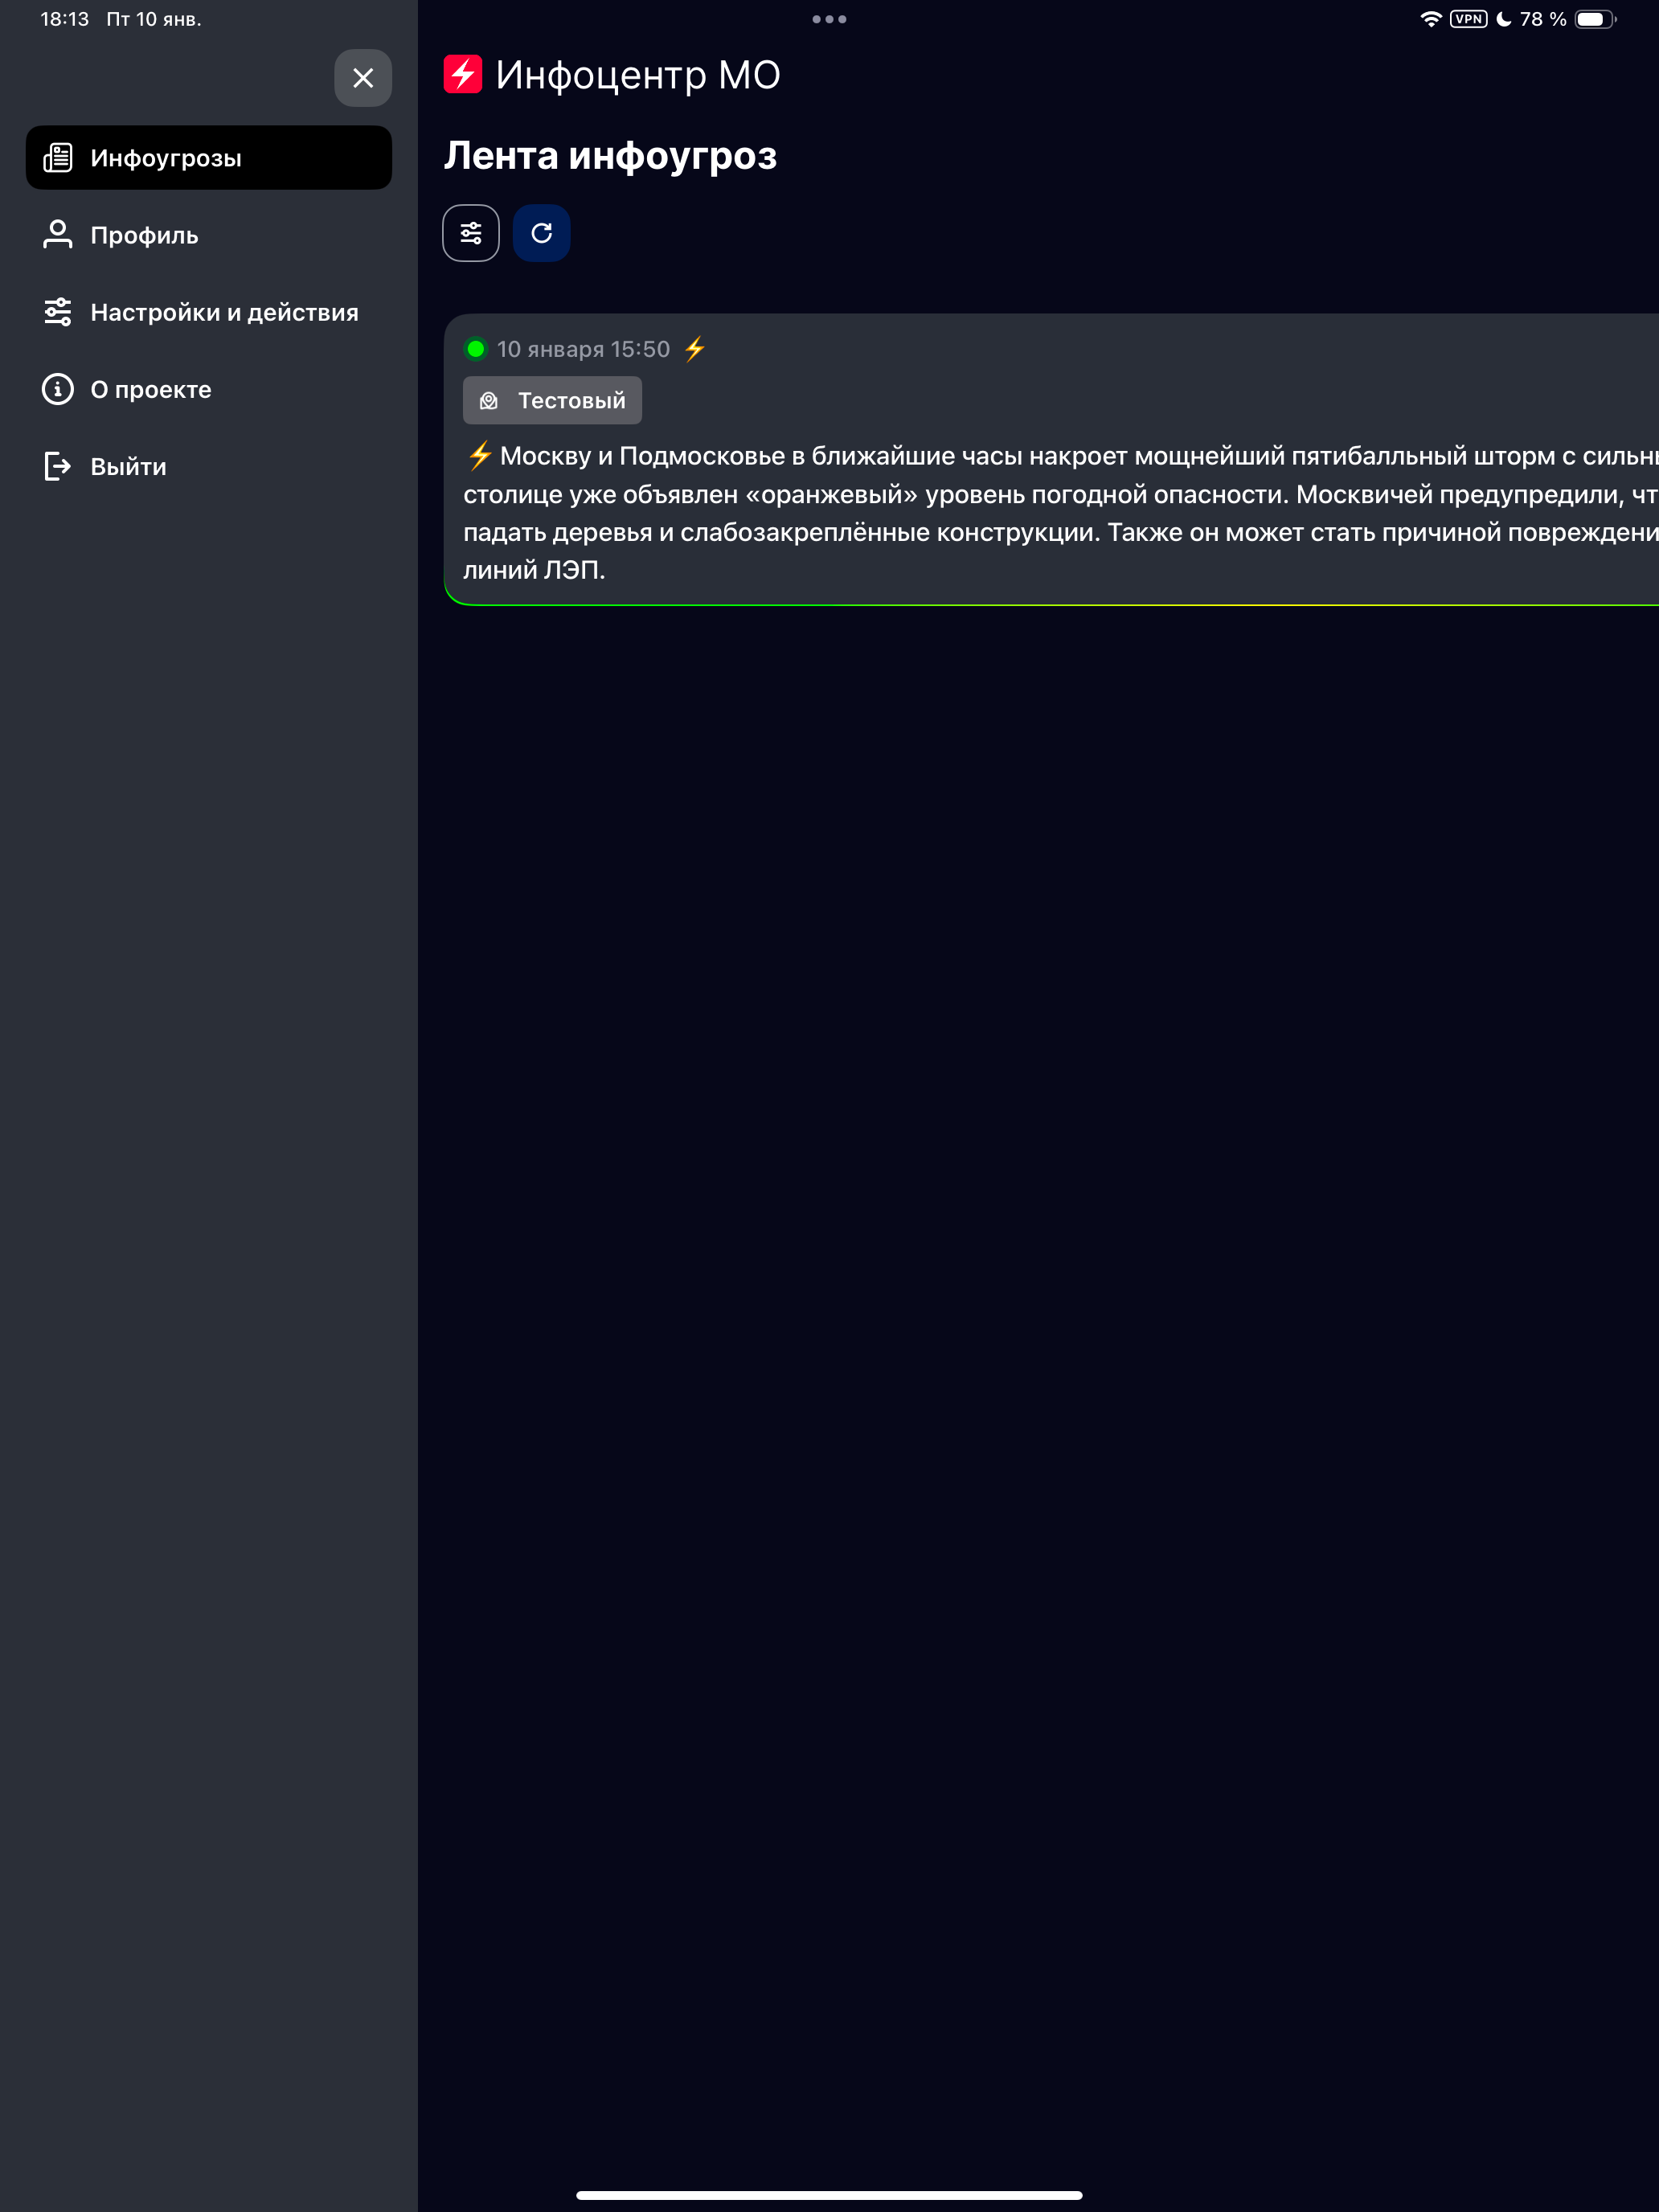Click the icon inside the Тестовый tag

(489, 401)
